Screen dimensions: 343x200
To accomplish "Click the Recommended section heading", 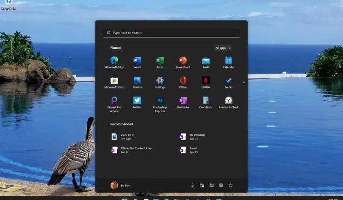I will (122, 124).
